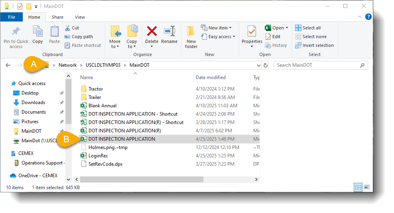Screen dimensions: 394x213
Task: Create a New folder
Action: (x=191, y=37)
